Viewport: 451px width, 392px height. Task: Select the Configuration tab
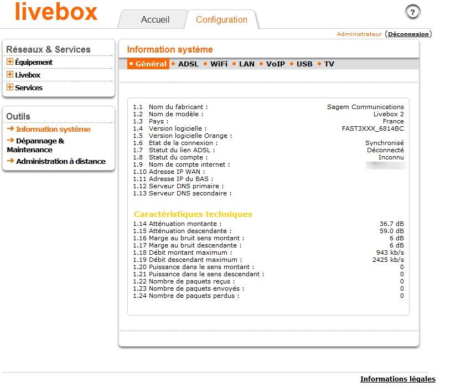[221, 19]
